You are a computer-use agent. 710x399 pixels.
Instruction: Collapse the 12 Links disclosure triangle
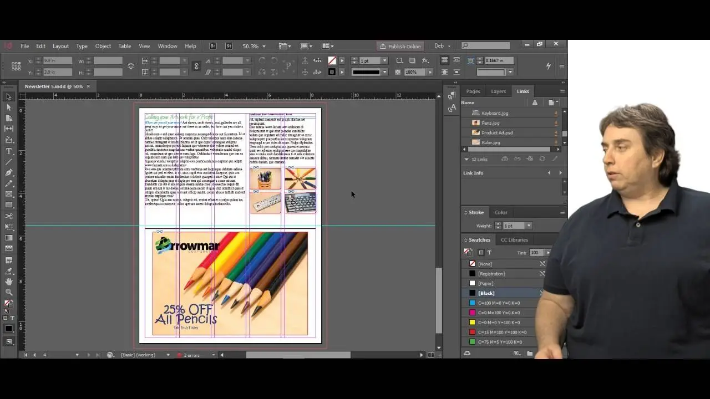click(466, 159)
